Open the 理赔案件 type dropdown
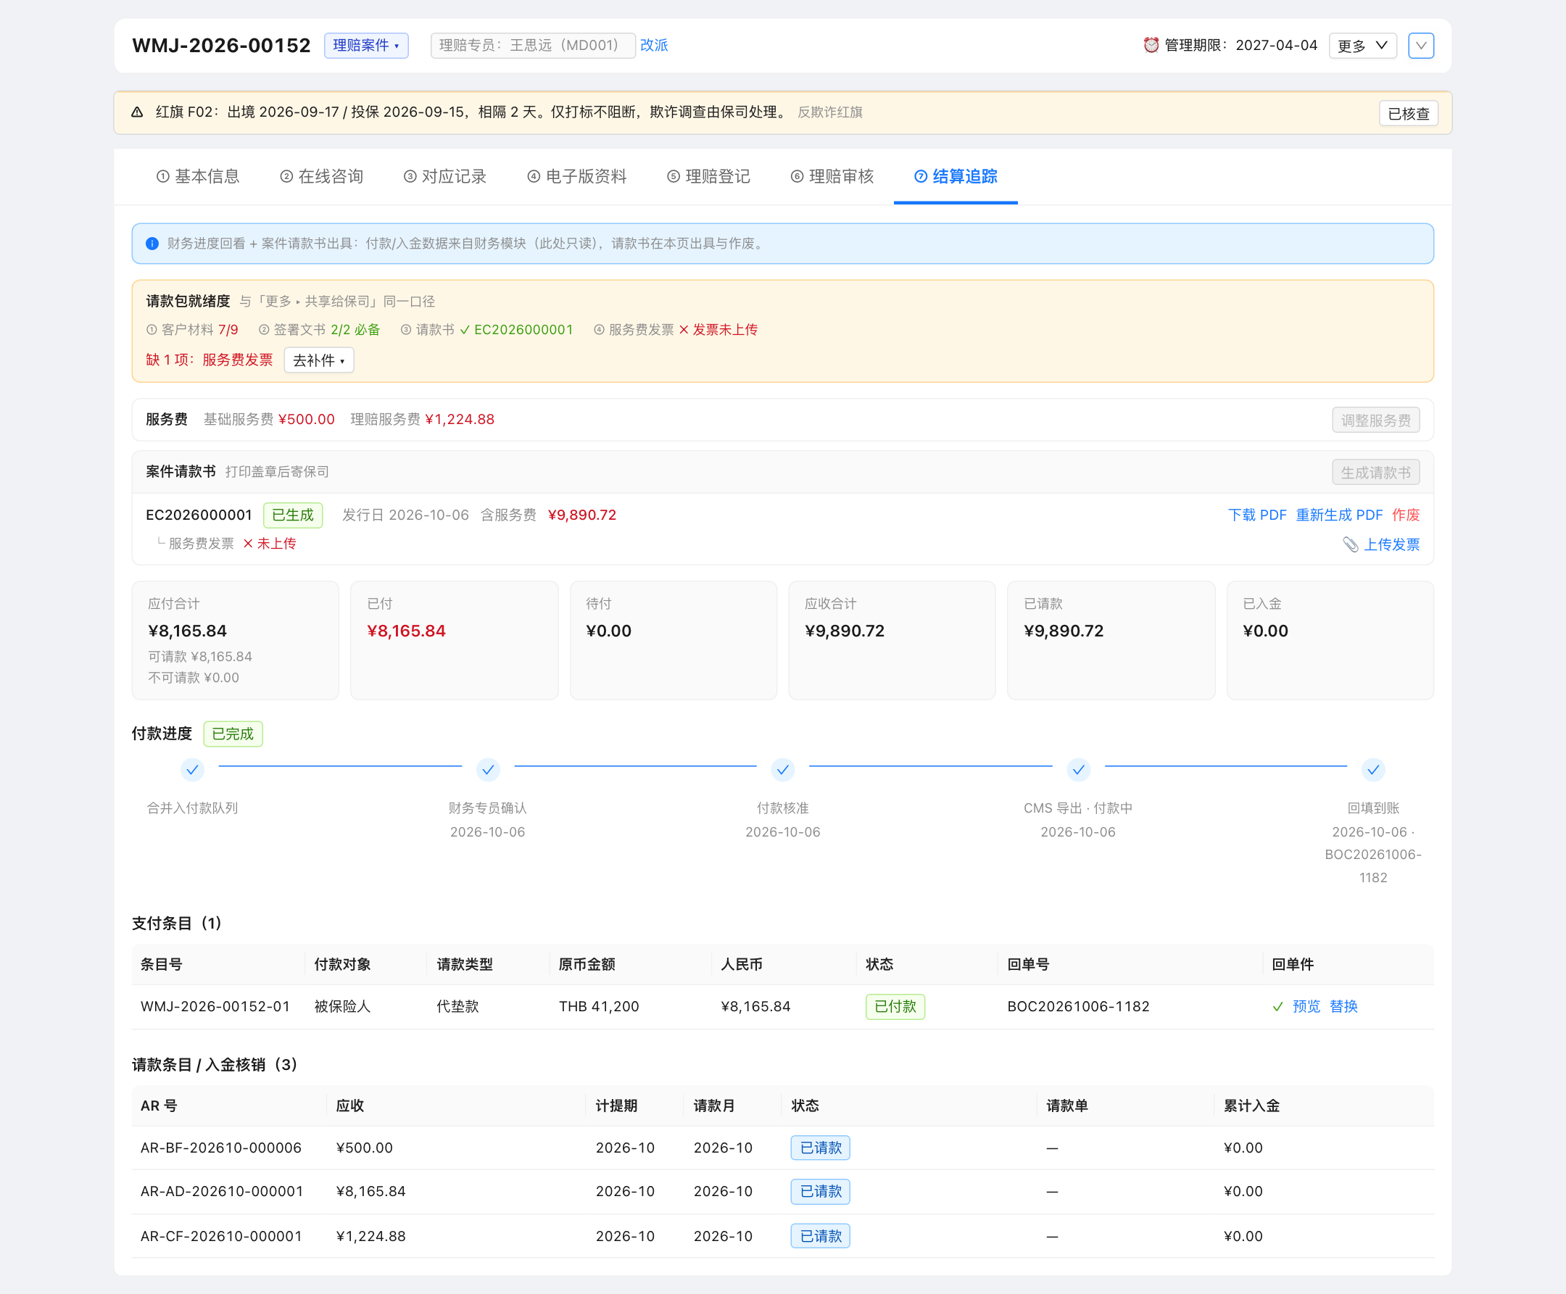 coord(366,46)
